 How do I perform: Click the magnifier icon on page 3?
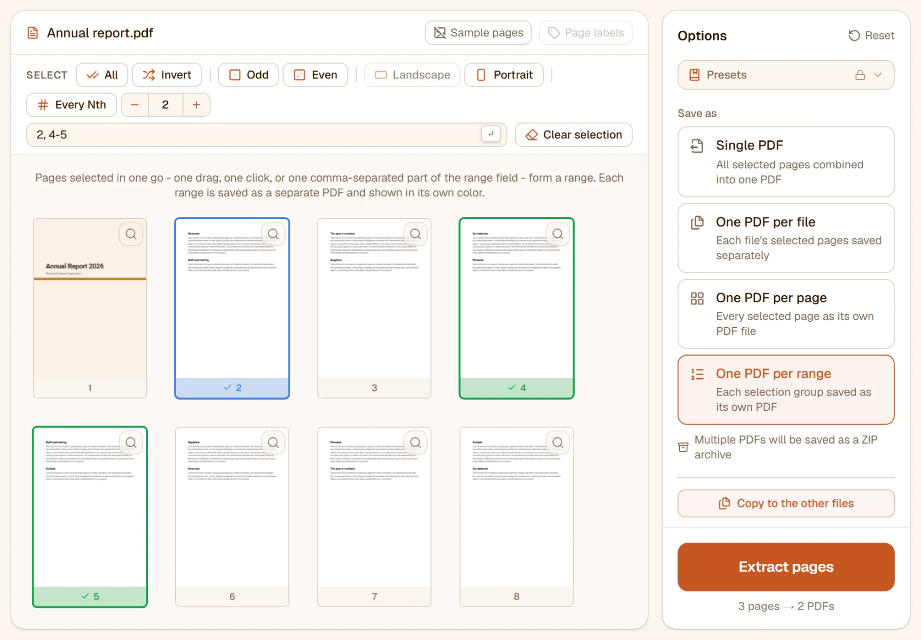tap(415, 234)
